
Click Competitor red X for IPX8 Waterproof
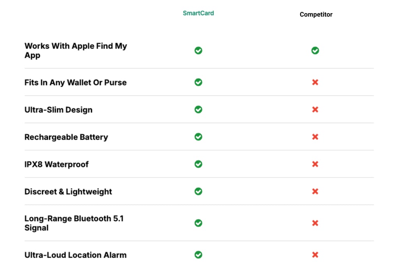tap(315, 164)
